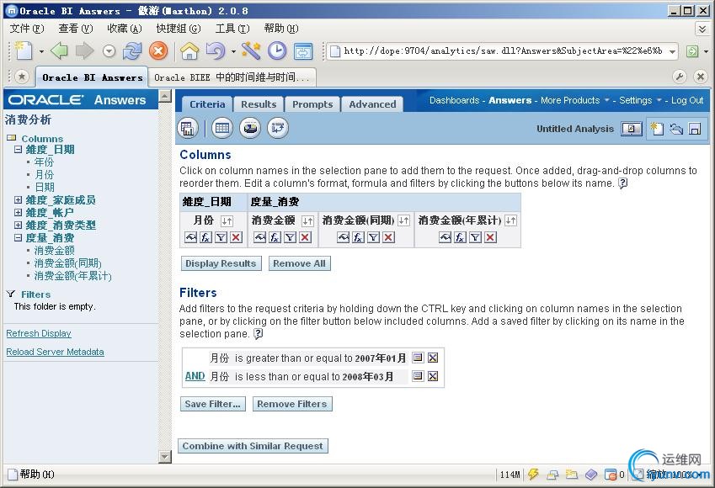Switch to the Prompts tab
The width and height of the screenshot is (715, 488).
[312, 104]
